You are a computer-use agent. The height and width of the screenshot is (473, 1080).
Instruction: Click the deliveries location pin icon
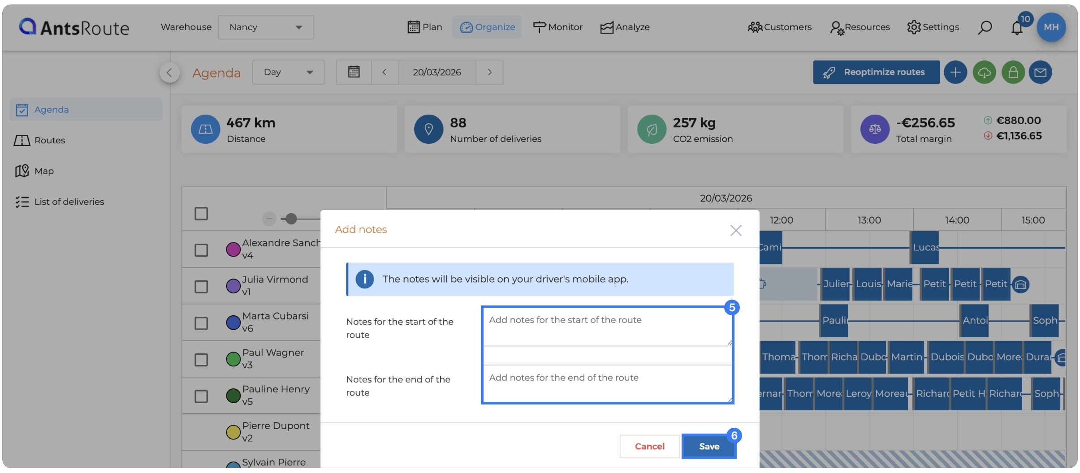(428, 129)
